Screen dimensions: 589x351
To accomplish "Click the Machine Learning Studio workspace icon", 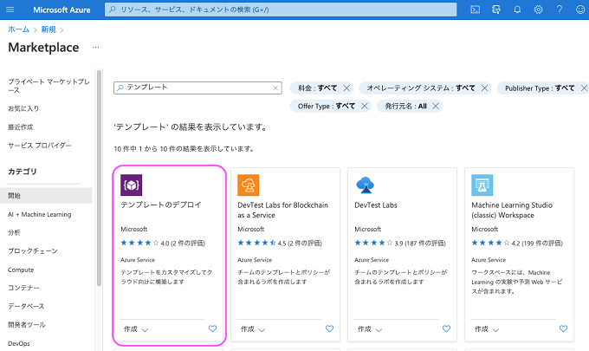I will (x=482, y=185).
